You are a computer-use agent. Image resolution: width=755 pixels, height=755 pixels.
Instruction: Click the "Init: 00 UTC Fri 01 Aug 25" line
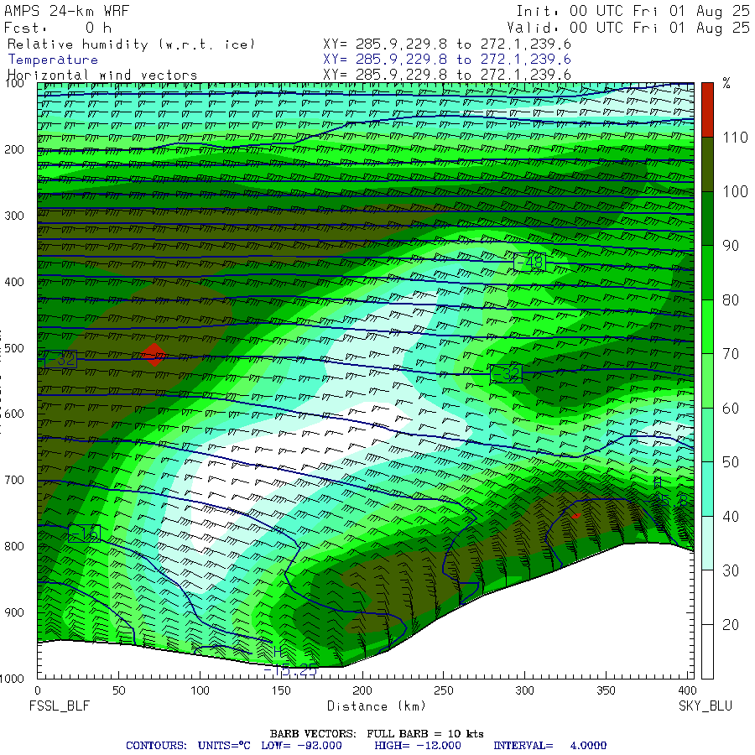click(x=633, y=11)
